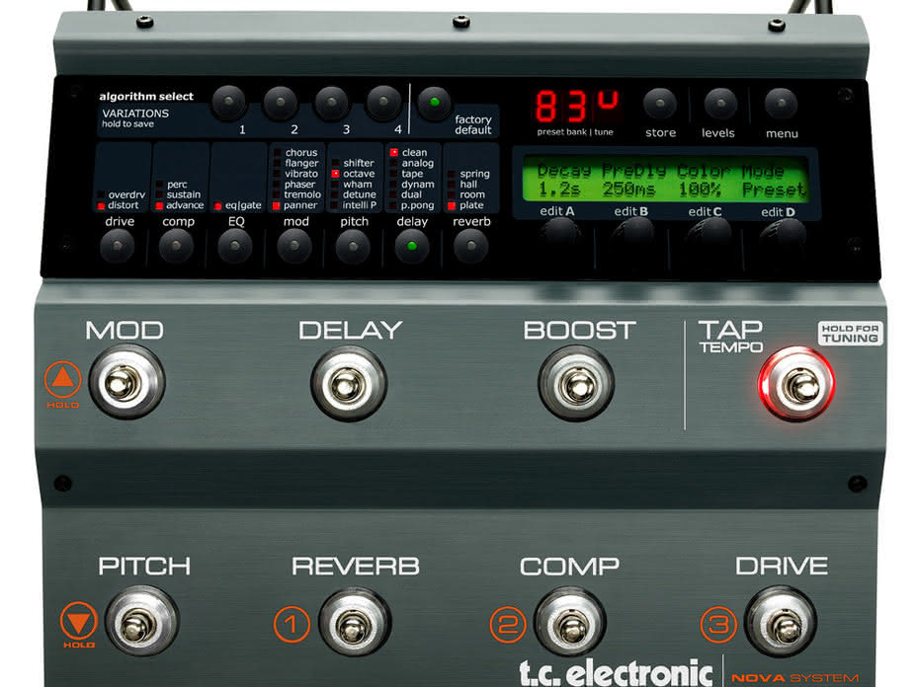Viewport: 918px width, 687px height.
Task: Click the Mode value Preset on LCD
Action: pyautogui.click(x=773, y=190)
